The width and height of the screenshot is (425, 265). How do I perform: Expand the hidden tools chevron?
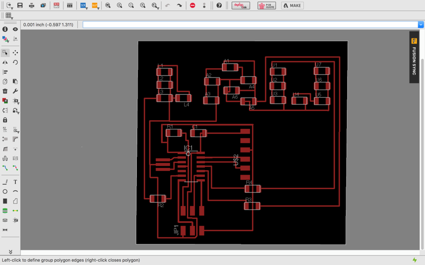[10, 252]
